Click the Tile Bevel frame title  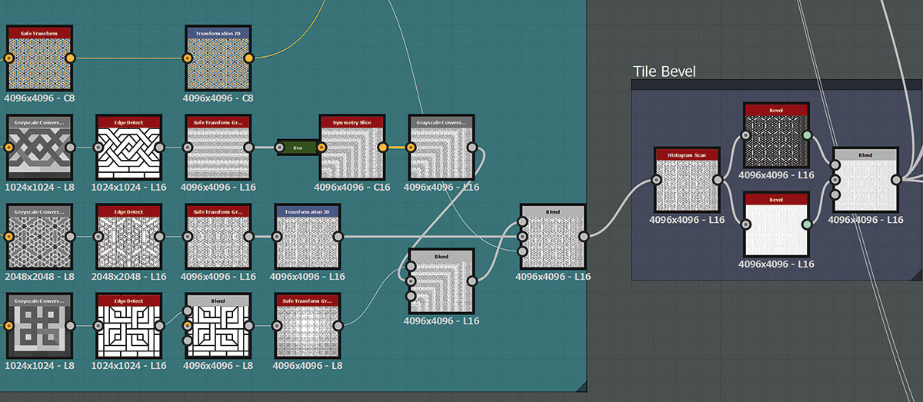[x=664, y=71]
